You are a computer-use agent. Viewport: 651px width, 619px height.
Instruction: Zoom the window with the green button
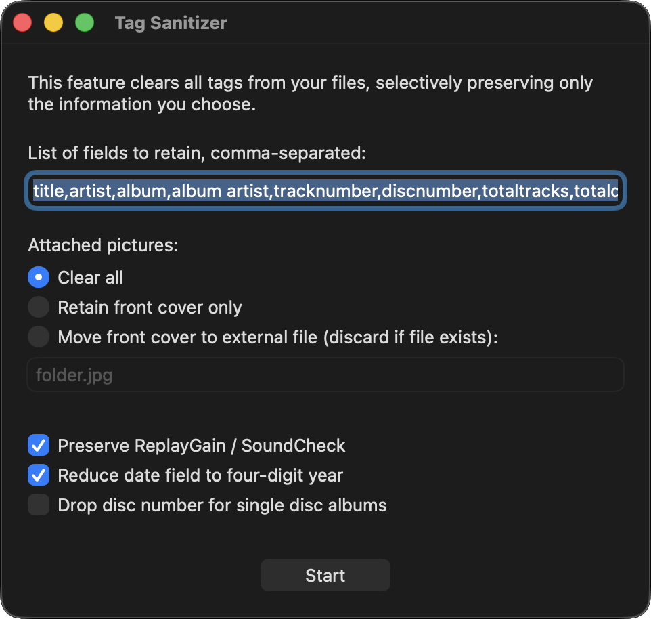[x=85, y=23]
